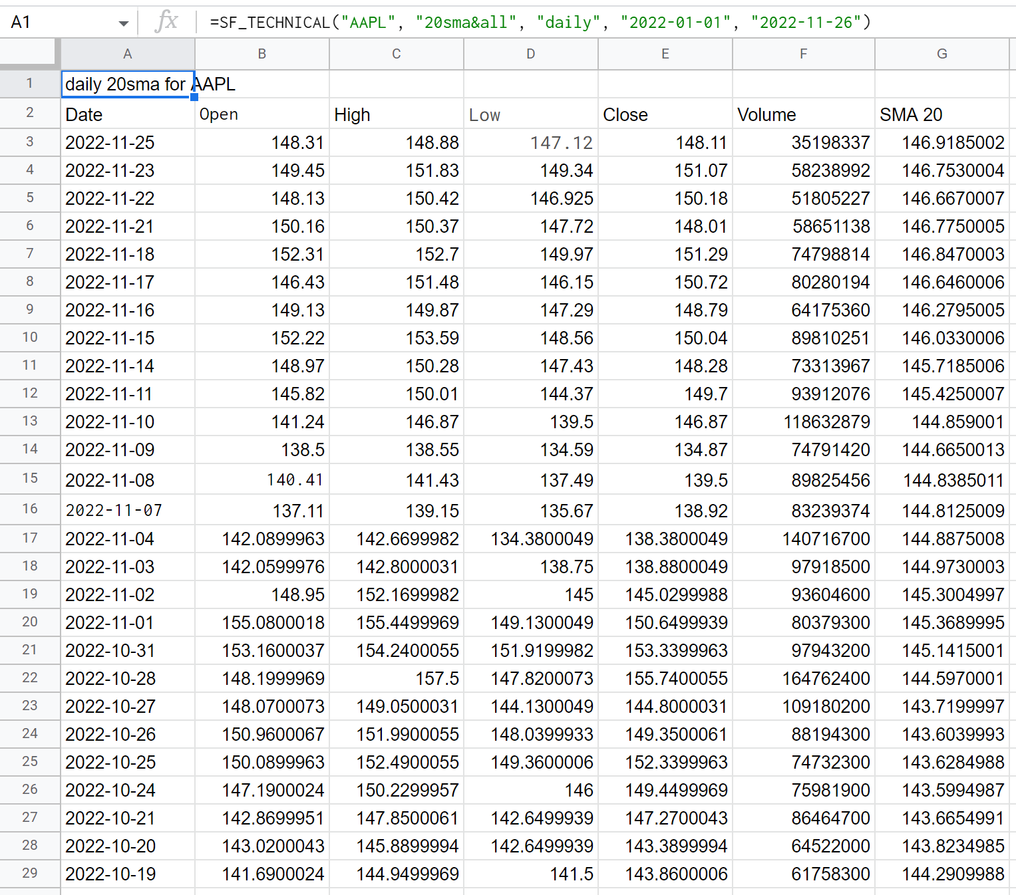
Task: Click volume value 118632879
Action: tap(804, 422)
